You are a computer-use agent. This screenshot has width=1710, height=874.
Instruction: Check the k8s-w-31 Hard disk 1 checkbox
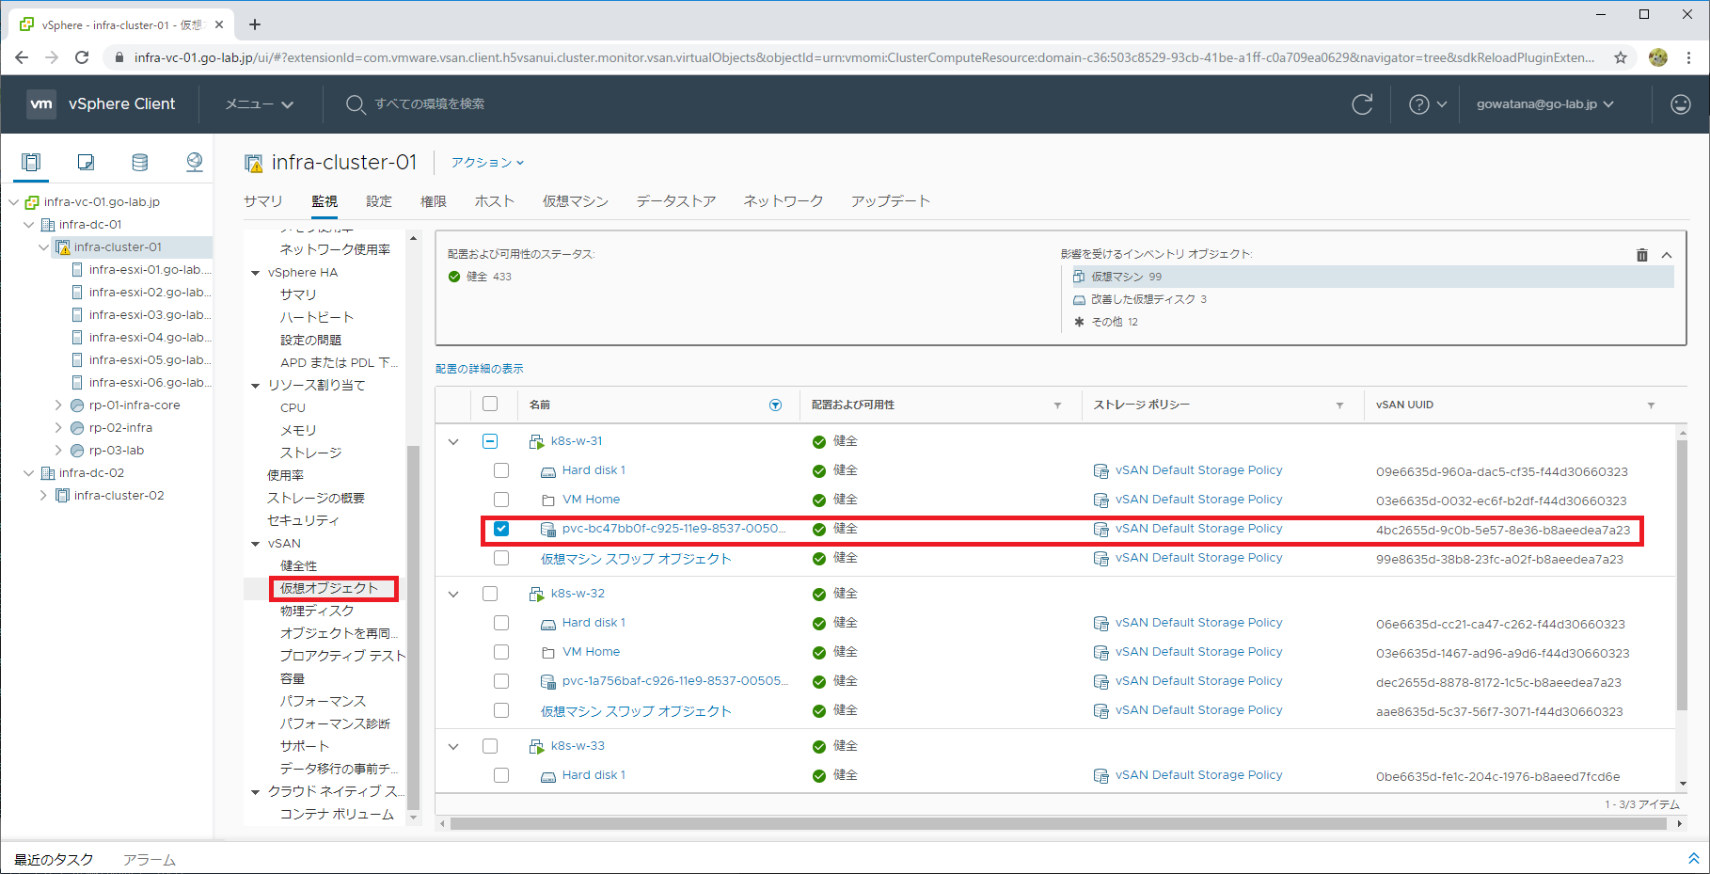501,470
